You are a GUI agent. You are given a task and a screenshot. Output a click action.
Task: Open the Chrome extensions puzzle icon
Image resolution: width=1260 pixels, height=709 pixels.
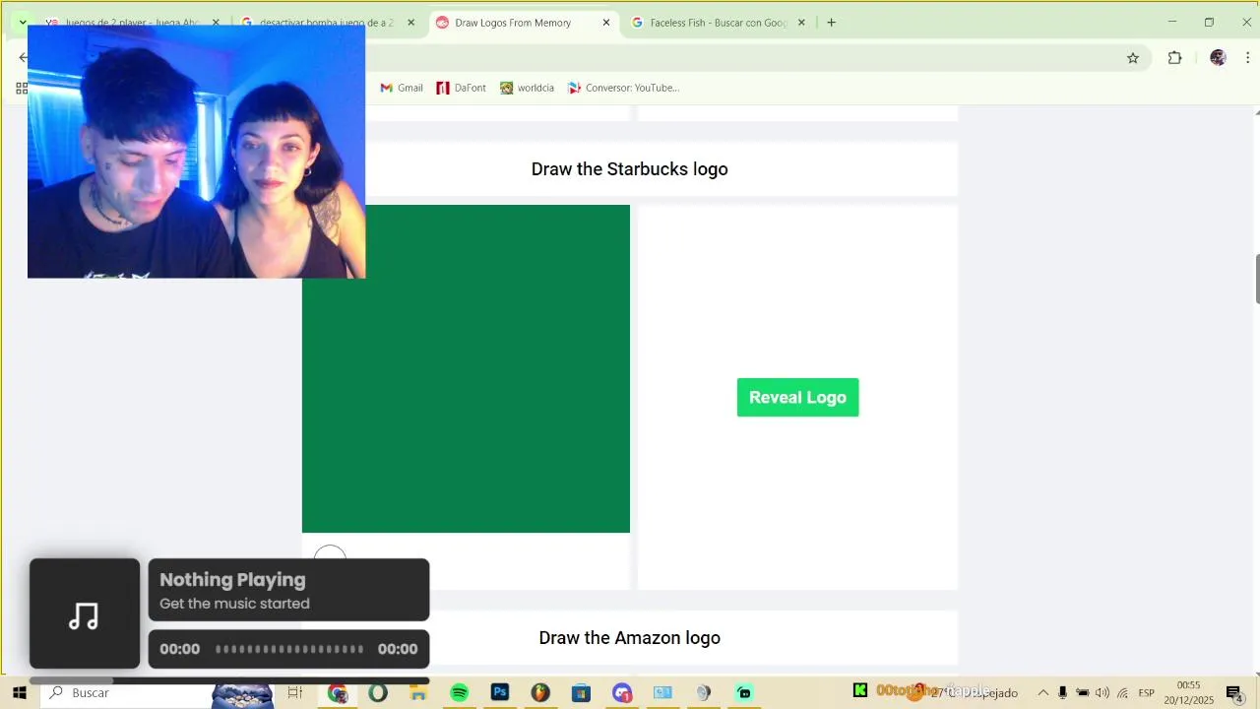pyautogui.click(x=1174, y=58)
